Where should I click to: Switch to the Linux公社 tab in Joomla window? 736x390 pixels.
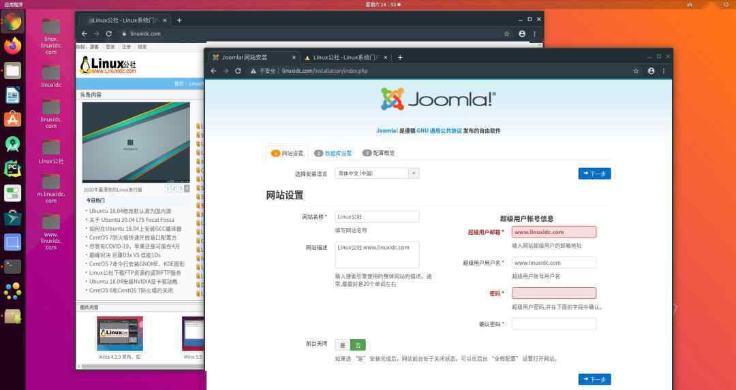[346, 57]
